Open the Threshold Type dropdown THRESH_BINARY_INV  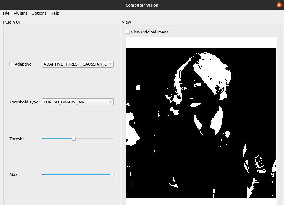(78, 102)
